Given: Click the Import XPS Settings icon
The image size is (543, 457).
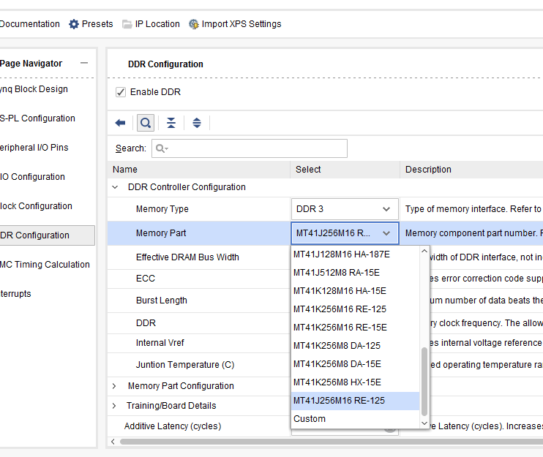Looking at the screenshot, I should [194, 24].
